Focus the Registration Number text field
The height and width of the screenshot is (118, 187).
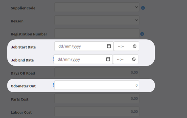coord(97,33)
